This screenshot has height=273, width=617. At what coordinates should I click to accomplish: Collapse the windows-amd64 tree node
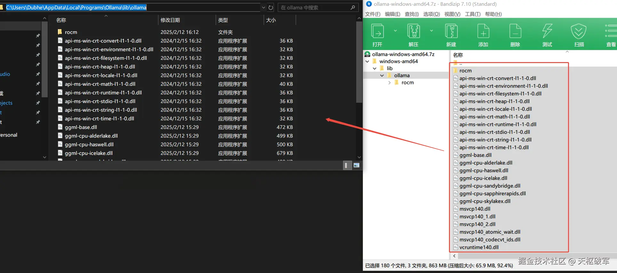coord(367,61)
